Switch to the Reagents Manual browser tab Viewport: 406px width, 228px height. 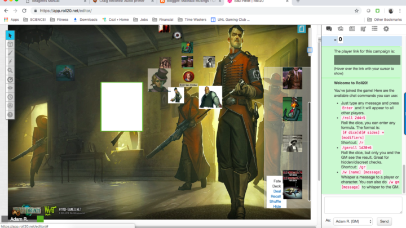pos(56,2)
